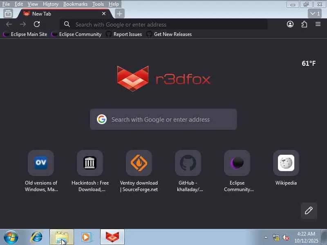Click the magnifier icon in address bar
This screenshot has height=245, width=327.
click(67, 24)
